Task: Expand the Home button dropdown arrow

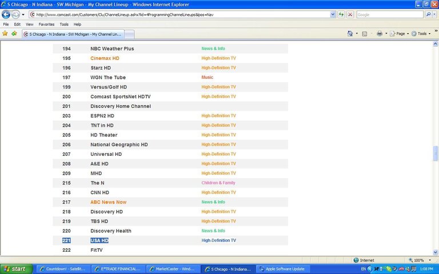Action: click(x=357, y=34)
